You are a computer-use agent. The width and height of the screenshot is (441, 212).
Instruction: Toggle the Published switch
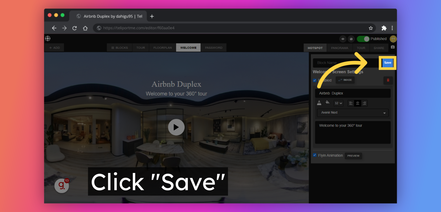tap(363, 39)
